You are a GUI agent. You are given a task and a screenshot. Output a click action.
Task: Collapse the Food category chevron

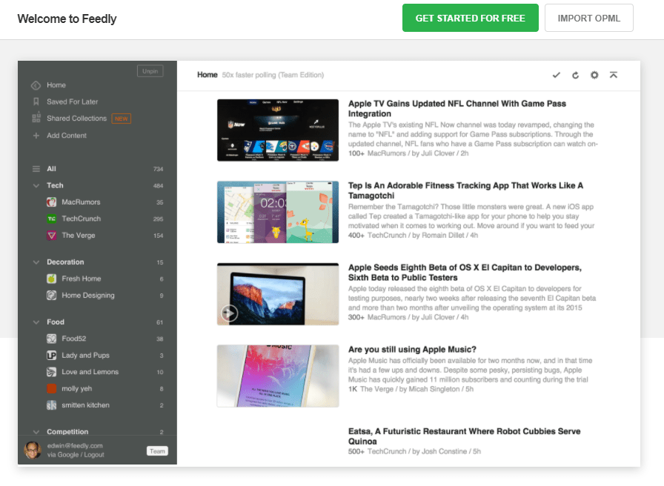tap(36, 322)
